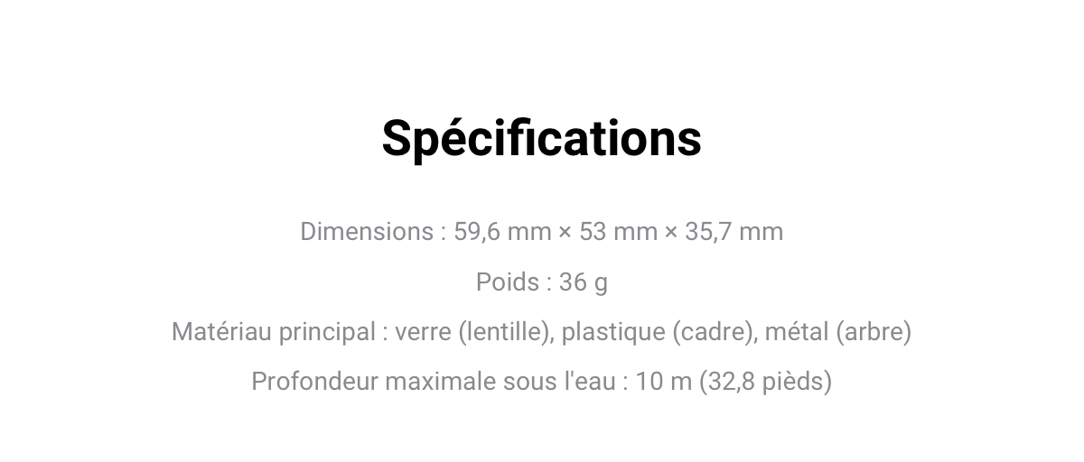The height and width of the screenshot is (462, 1084).
Task: Click the first multiplication sign in dimensions
Action: 565,233
